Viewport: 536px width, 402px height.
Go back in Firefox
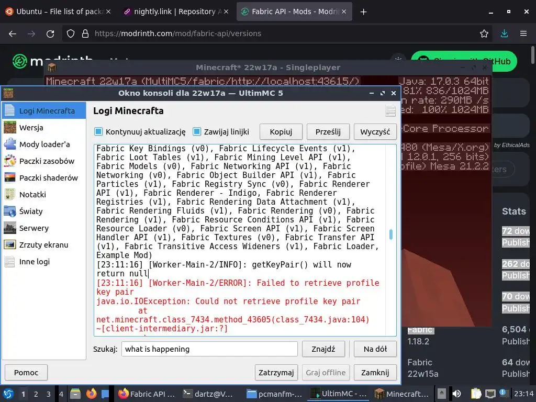(13, 33)
